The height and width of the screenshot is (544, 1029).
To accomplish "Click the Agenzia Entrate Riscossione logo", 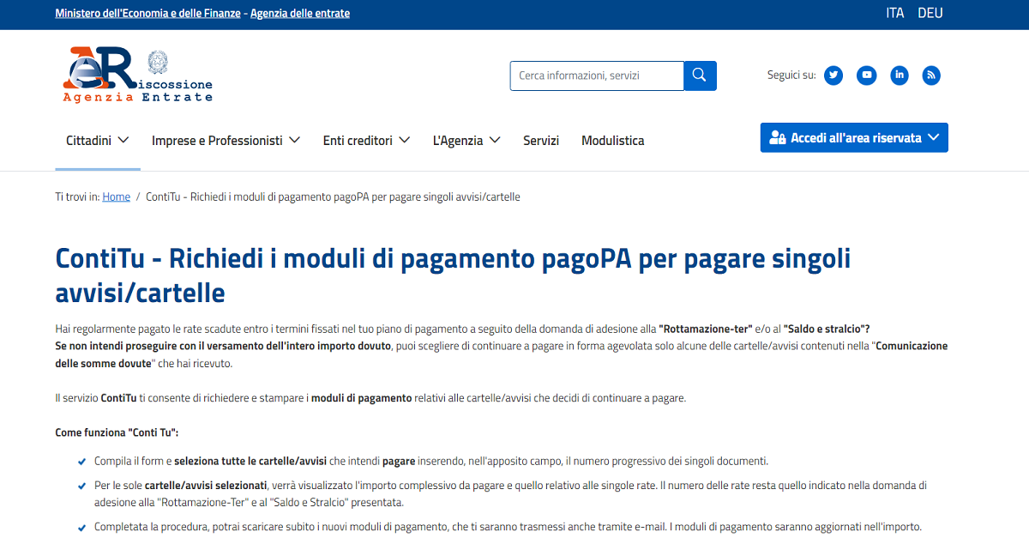I will coord(137,75).
